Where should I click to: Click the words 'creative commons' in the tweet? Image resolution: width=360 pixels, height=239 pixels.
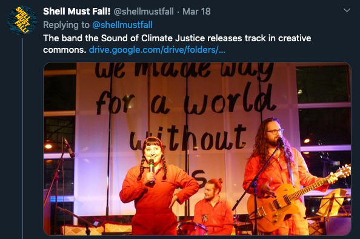(177, 44)
